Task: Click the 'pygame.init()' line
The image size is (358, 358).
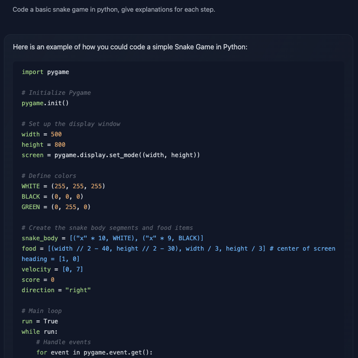Action: point(45,103)
